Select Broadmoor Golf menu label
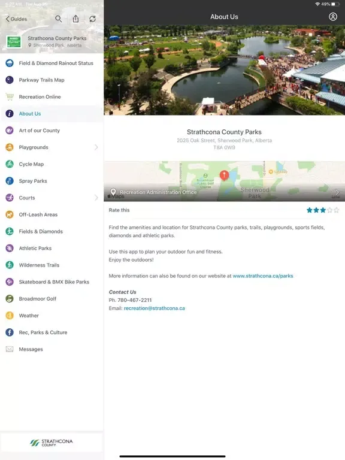345x460 pixels. click(38, 299)
